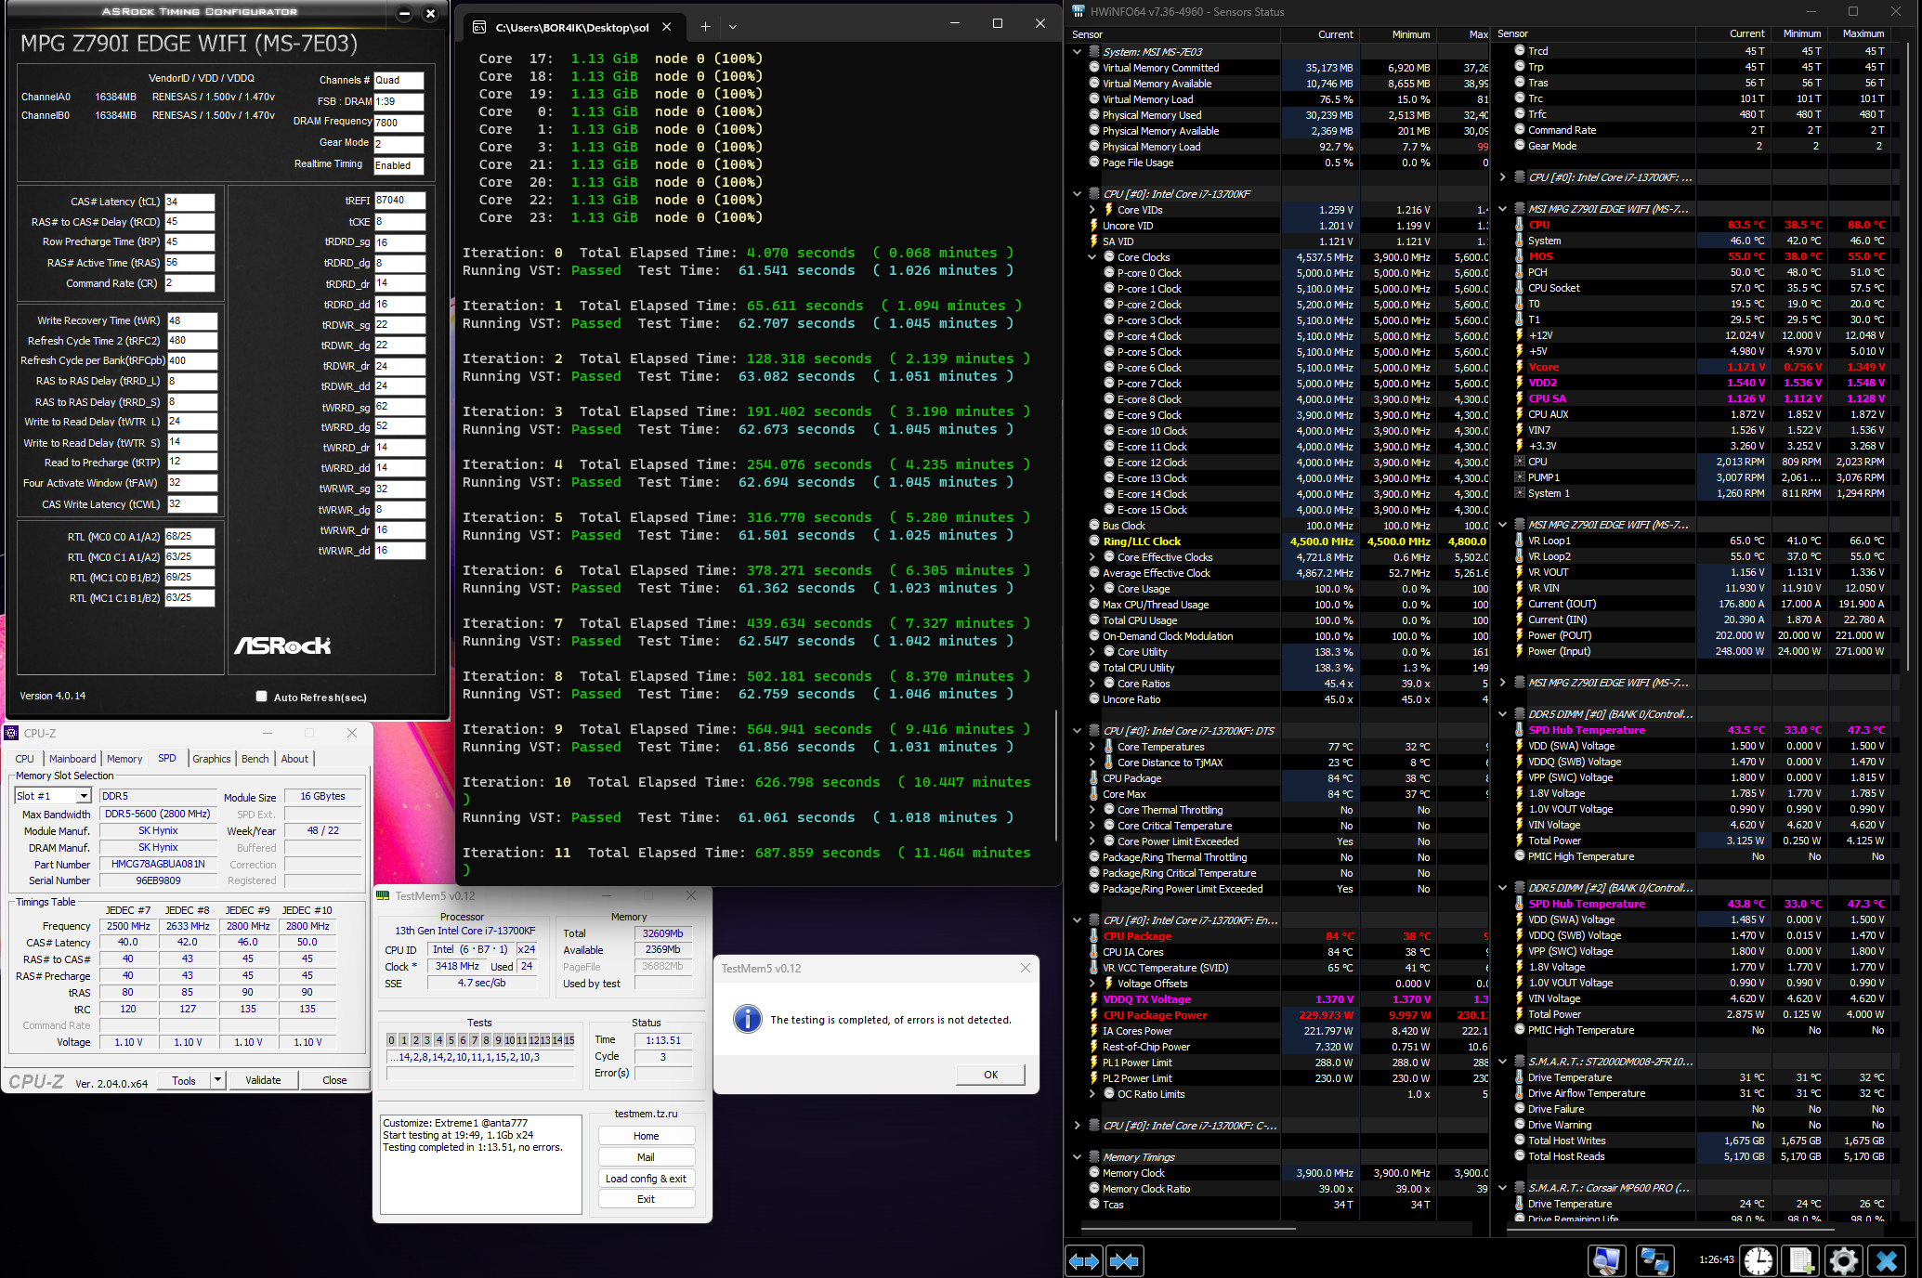
Task: Enable the Auto Refresh(sec) checkbox
Action: click(262, 697)
